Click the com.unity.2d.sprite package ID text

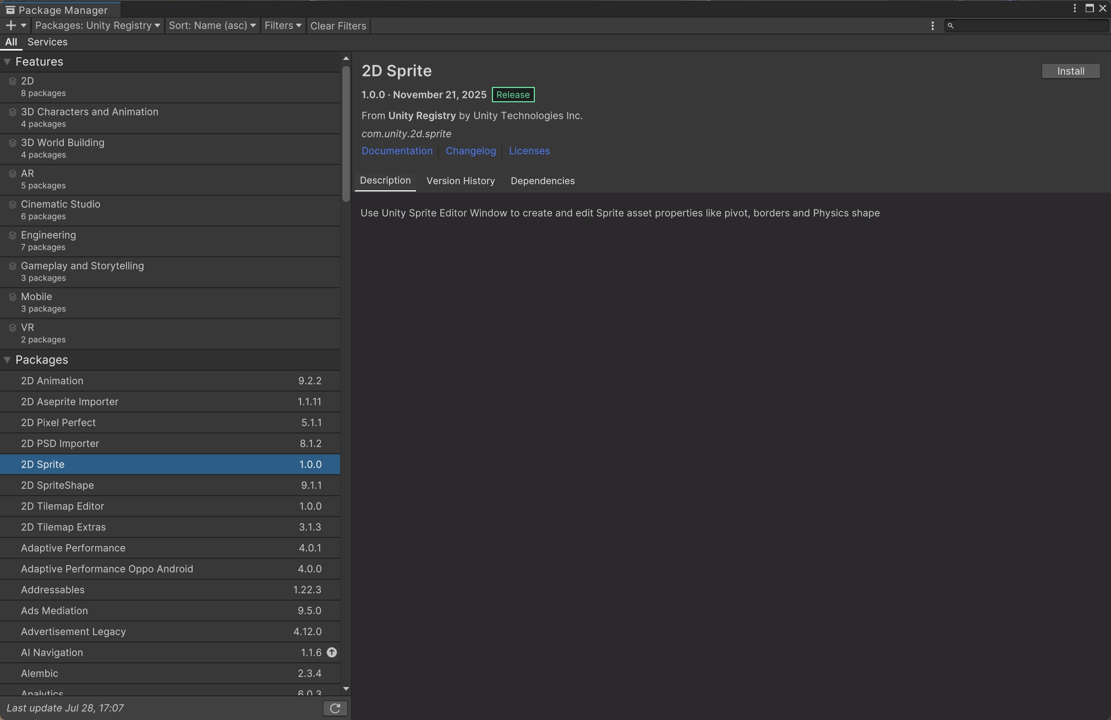(406, 134)
